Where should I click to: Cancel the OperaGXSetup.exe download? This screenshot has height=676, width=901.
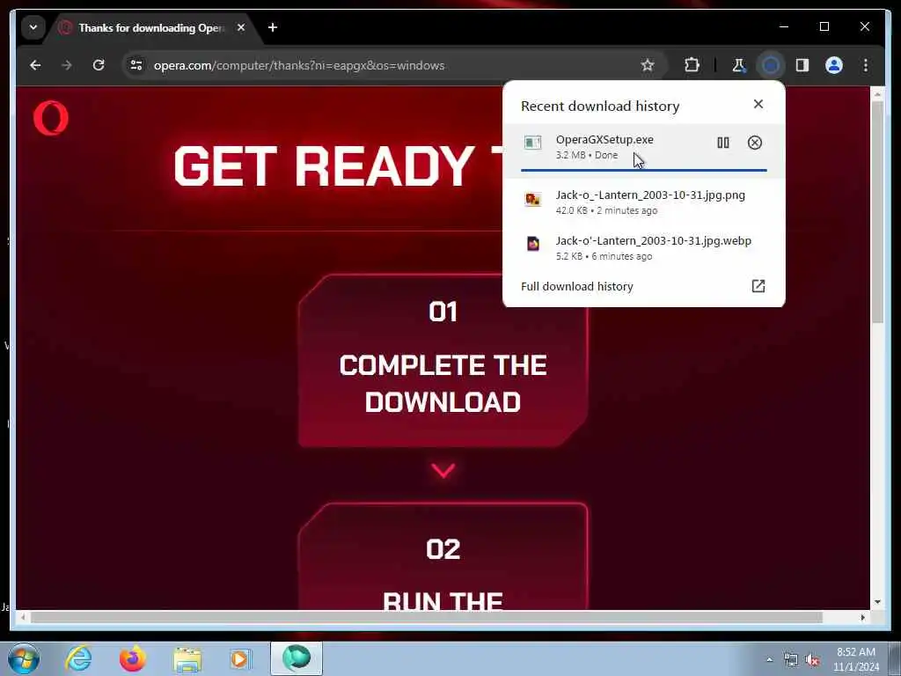[754, 143]
